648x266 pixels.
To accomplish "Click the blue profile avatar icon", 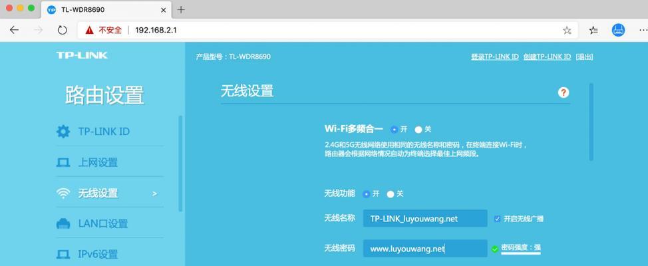I will pyautogui.click(x=618, y=30).
